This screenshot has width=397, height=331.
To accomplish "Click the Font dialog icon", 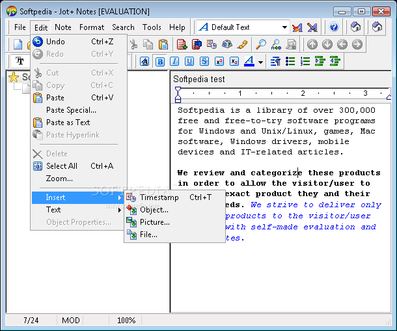I will pyautogui.click(x=144, y=61).
